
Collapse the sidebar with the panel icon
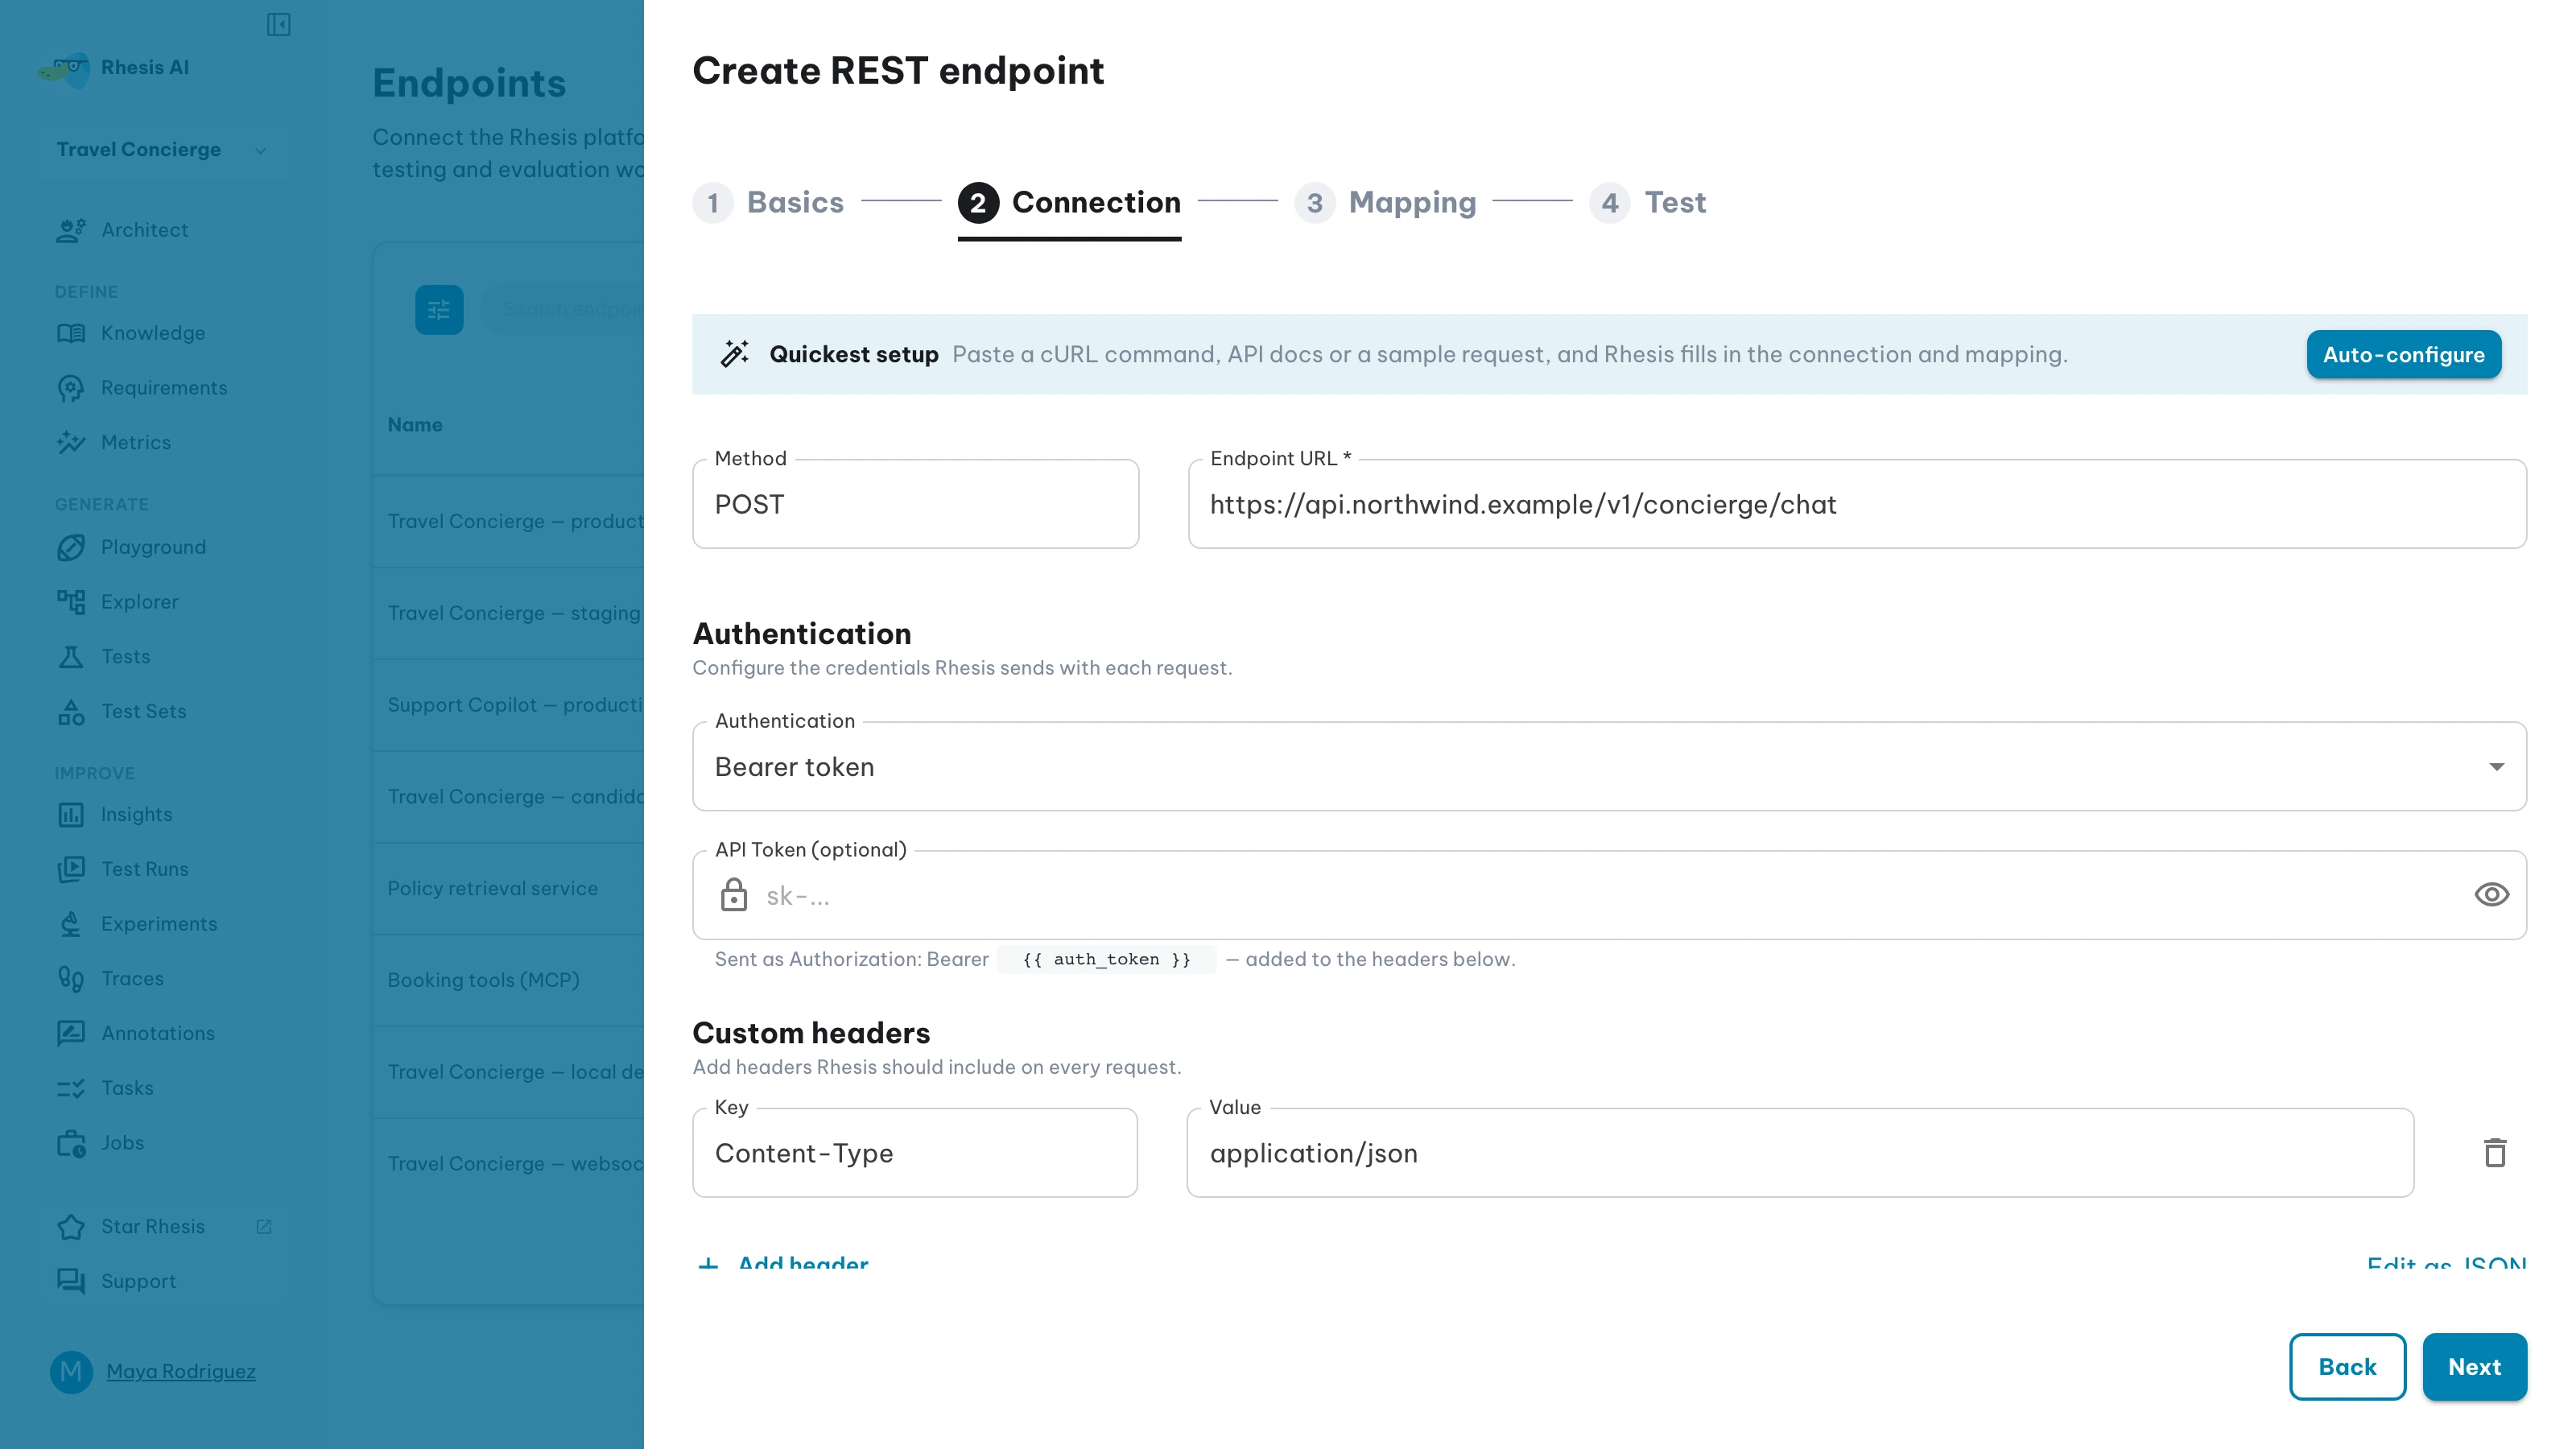coord(279,24)
